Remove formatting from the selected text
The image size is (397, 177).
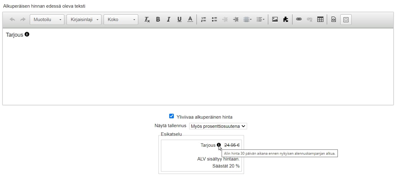point(147,20)
